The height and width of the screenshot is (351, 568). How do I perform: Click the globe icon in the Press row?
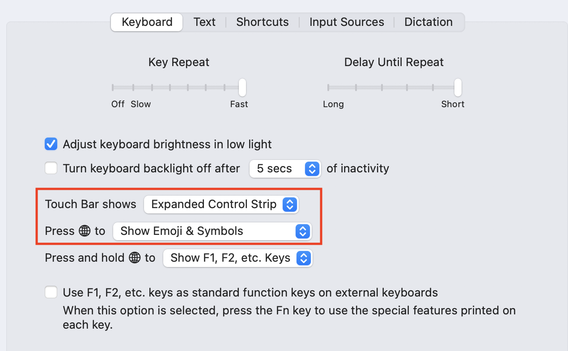84,231
